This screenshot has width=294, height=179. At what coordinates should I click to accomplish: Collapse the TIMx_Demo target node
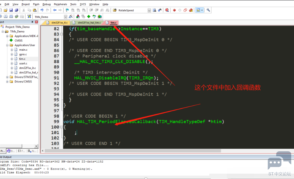(x=3, y=31)
